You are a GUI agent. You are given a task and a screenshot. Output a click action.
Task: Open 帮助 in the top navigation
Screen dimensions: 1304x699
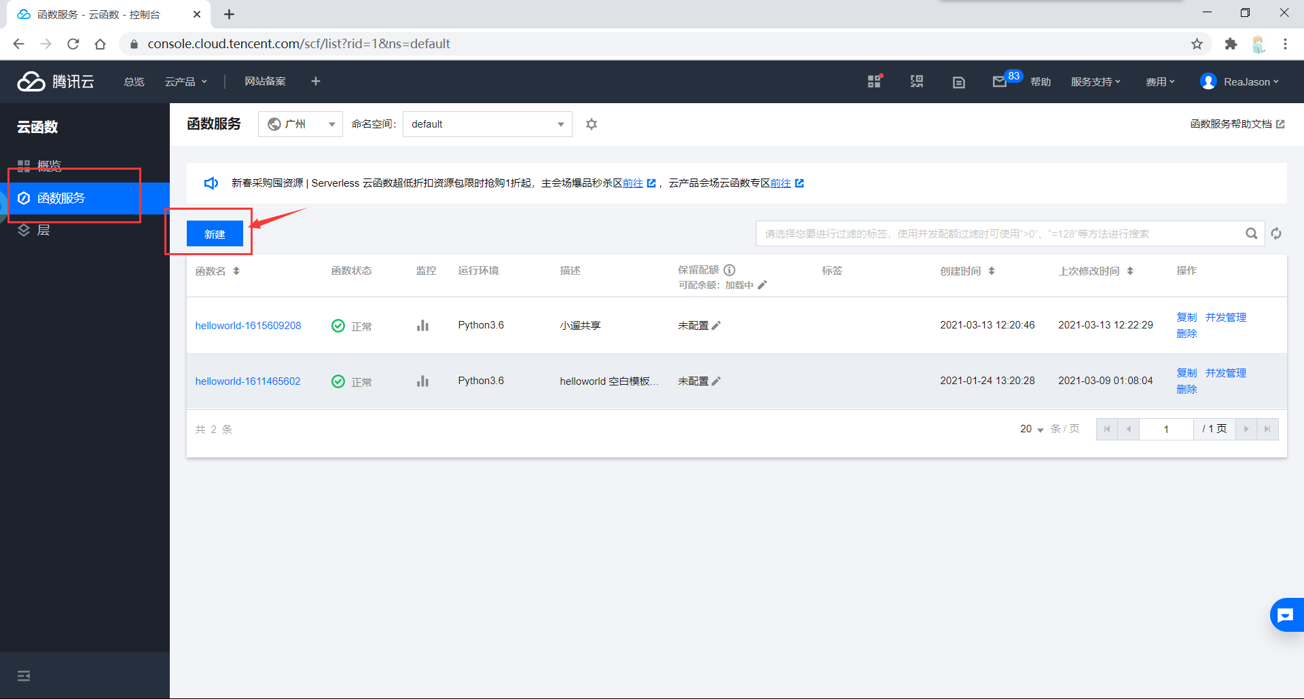[1040, 81]
